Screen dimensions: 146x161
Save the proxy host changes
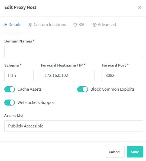tap(135, 152)
